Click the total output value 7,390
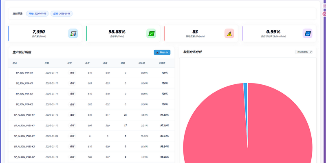Viewport: 326px width, 163px height. [x=39, y=32]
